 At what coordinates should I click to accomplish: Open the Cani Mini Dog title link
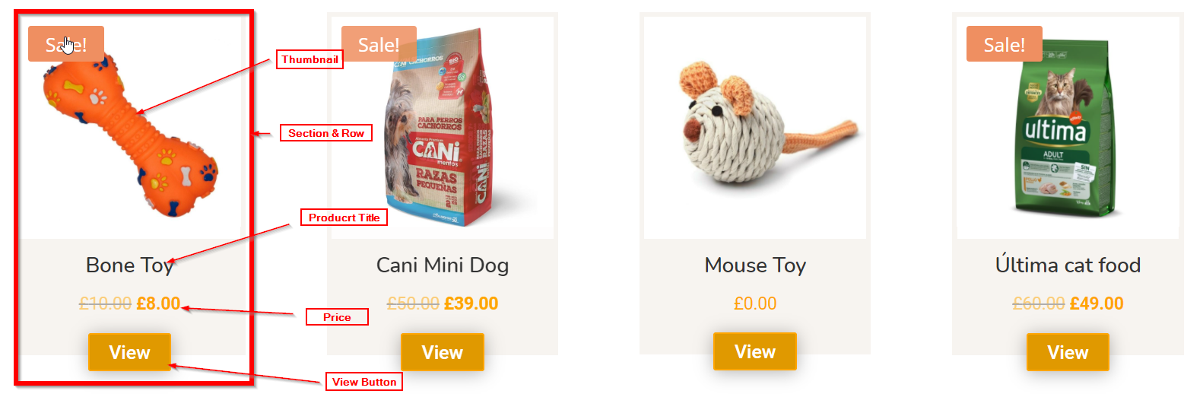coord(443,265)
